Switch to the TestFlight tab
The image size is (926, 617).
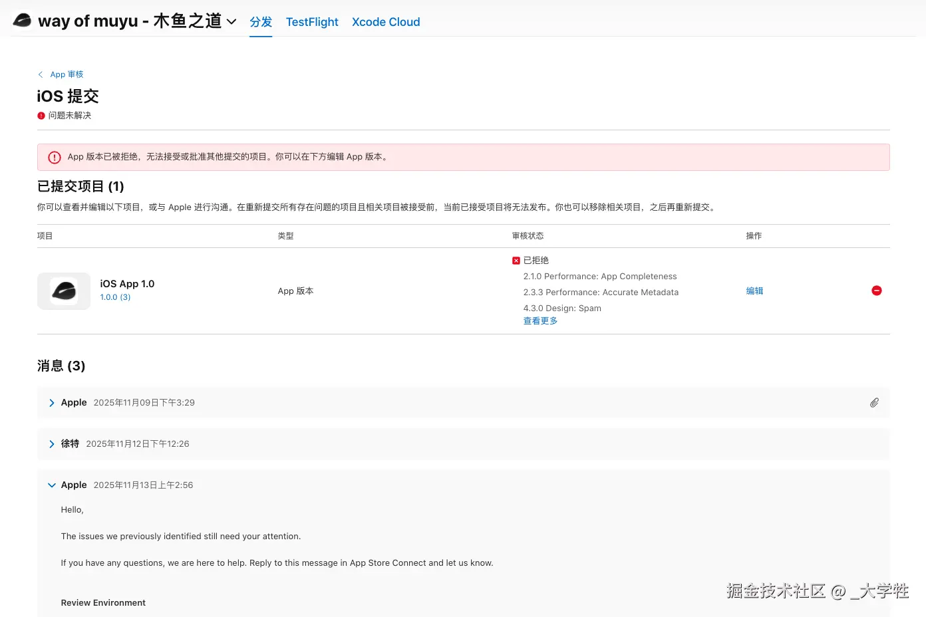(311, 22)
